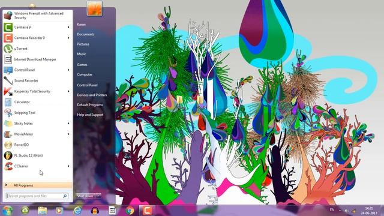Show All Programs list
The image size is (384, 216).
click(x=37, y=185)
